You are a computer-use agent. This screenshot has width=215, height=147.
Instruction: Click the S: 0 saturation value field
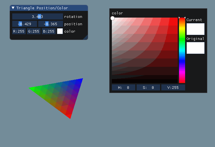pos(148,88)
